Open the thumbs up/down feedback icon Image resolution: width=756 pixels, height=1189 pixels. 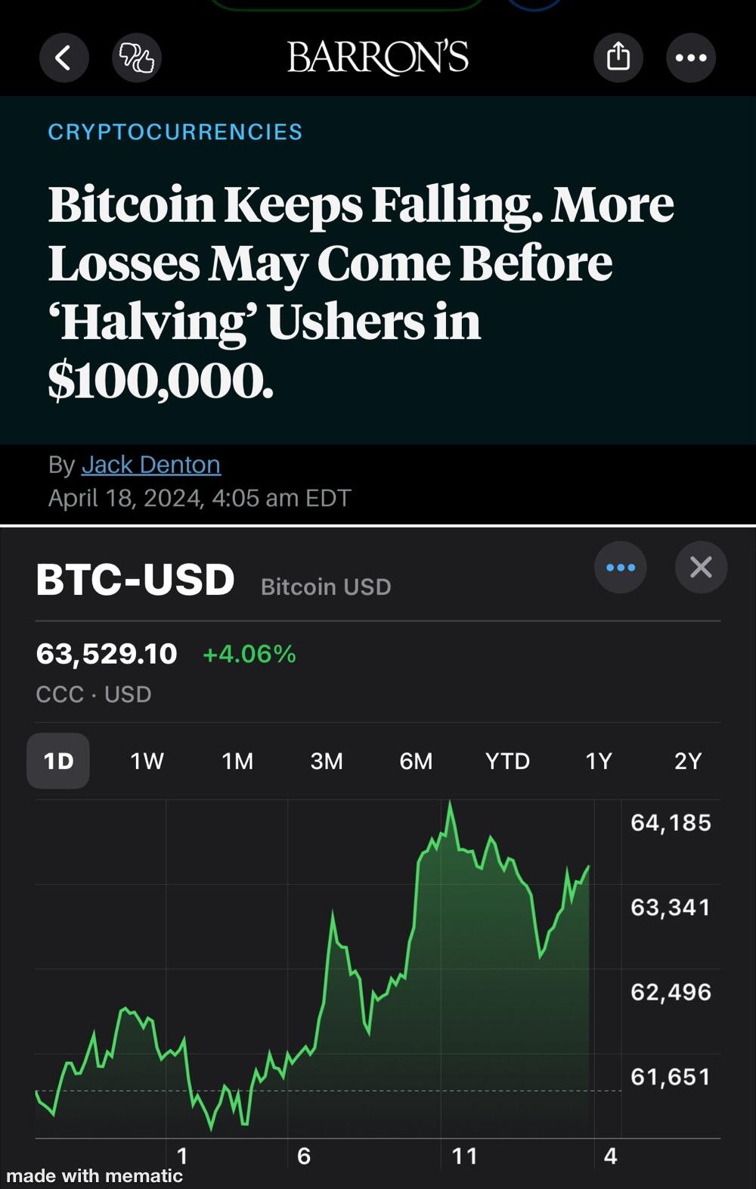137,58
